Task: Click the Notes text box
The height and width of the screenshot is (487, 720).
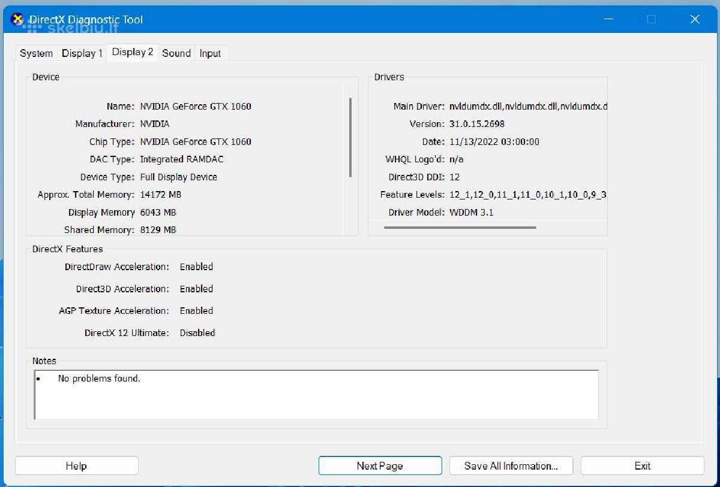Action: tap(316, 395)
